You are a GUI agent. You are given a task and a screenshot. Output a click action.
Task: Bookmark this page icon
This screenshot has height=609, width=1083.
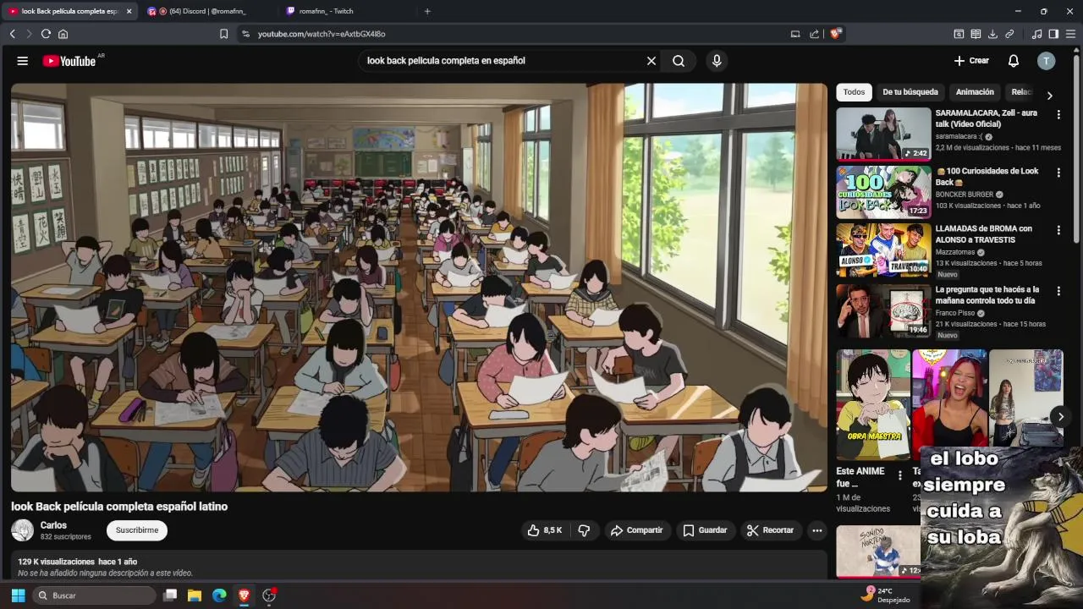tap(223, 34)
